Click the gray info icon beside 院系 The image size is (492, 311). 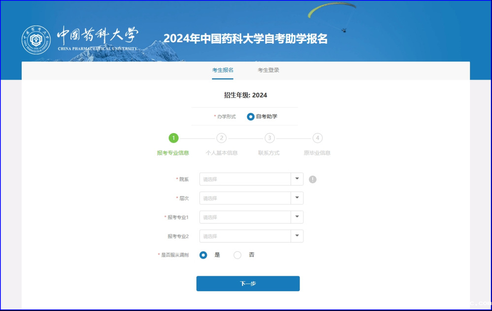tap(313, 179)
